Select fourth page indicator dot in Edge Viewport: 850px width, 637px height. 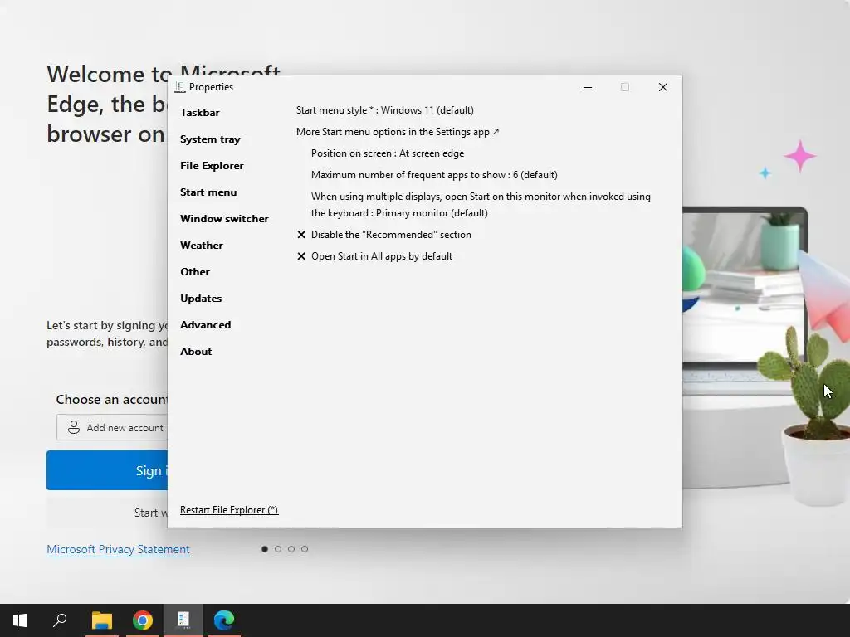tap(305, 549)
